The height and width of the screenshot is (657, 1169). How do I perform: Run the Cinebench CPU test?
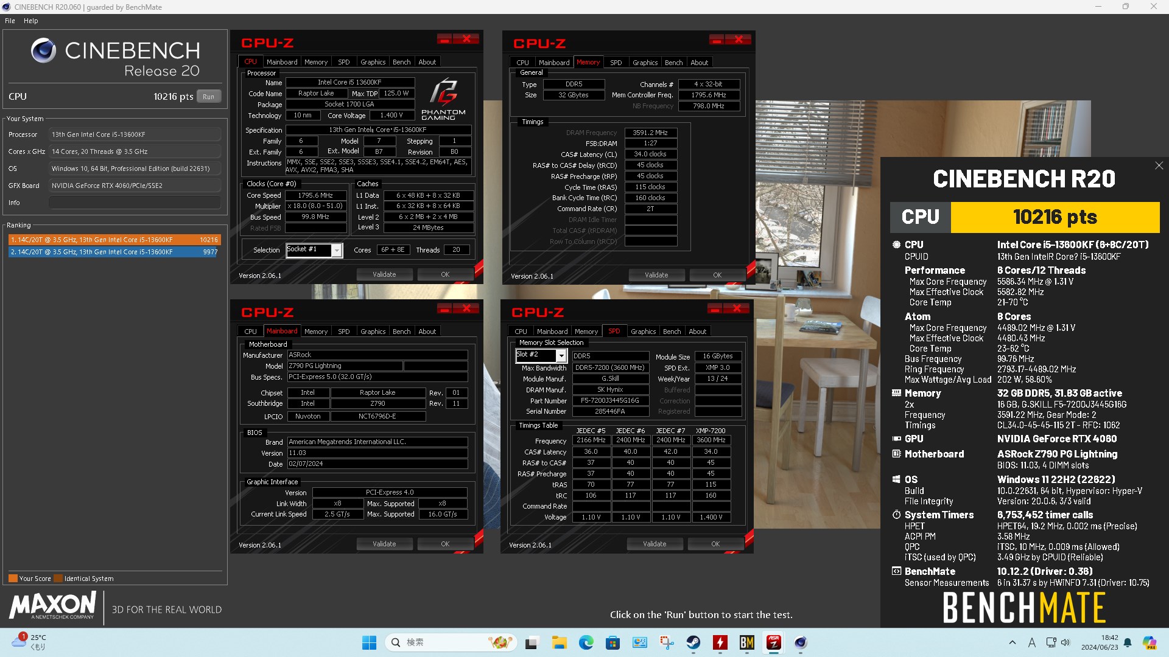coord(208,97)
